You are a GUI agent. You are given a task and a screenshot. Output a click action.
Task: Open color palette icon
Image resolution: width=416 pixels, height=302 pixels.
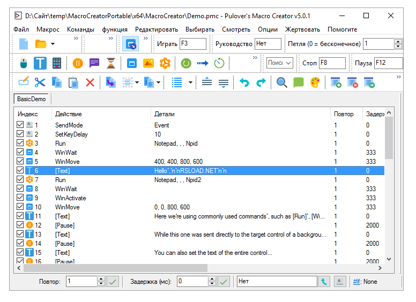(315, 82)
